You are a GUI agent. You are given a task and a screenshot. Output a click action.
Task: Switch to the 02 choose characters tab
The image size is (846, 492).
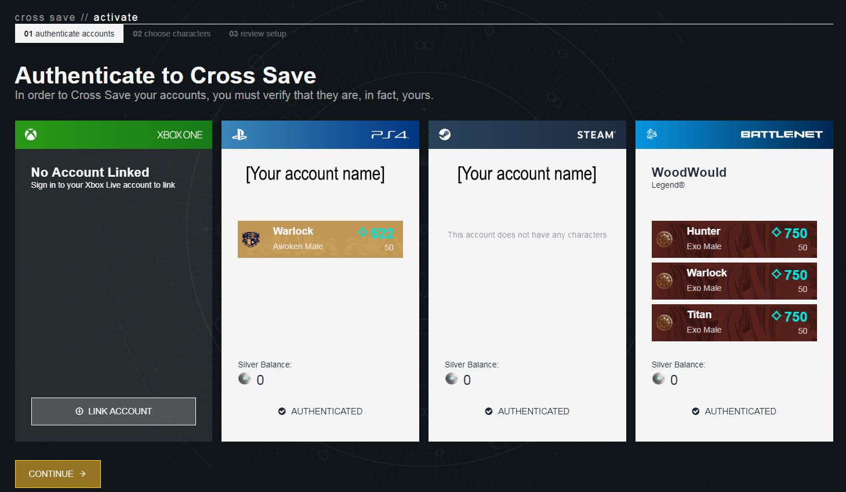coord(172,34)
